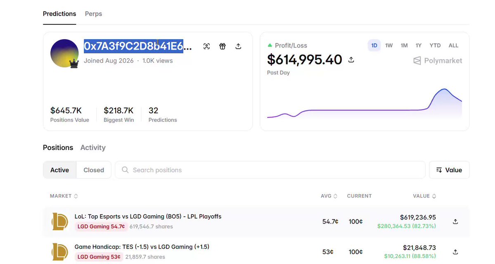The width and height of the screenshot is (495, 264).
Task: Sort positions by the AVG column
Action: (329, 196)
